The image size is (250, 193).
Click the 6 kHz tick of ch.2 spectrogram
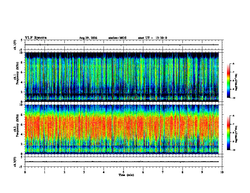(x=22, y=124)
